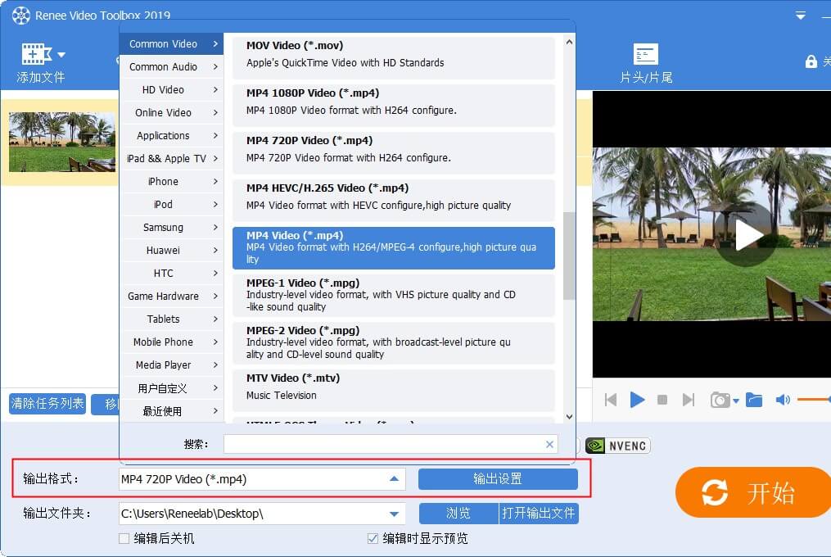The image size is (831, 557).
Task: Take a snapshot with camera icon
Action: [720, 400]
